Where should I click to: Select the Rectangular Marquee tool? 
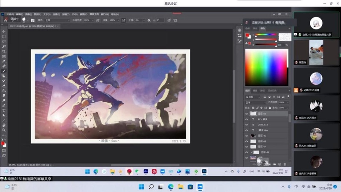pos(4,37)
